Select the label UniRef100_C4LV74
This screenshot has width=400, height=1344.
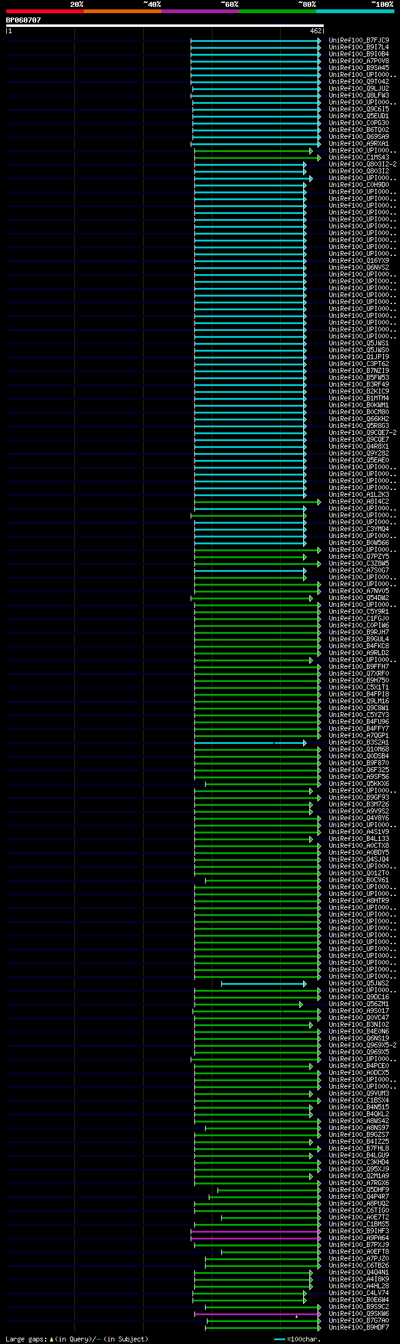(359, 1293)
